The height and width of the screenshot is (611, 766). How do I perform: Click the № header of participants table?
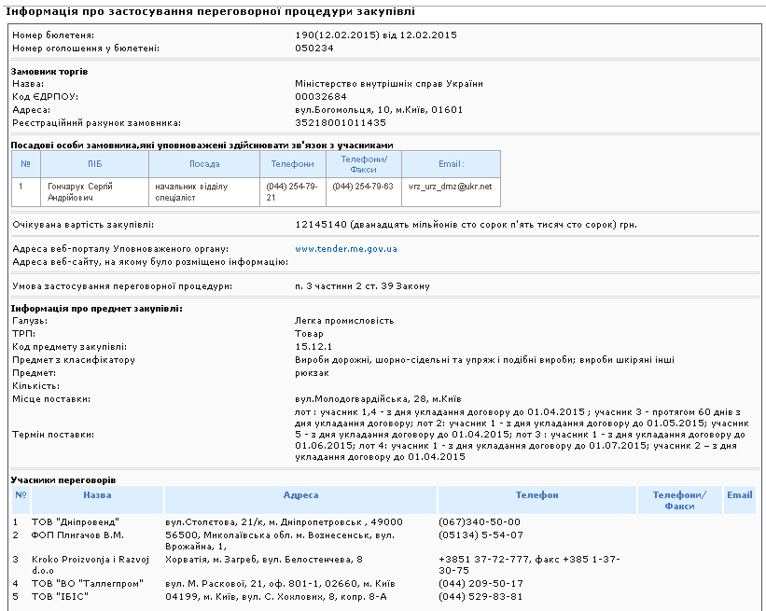(21, 495)
